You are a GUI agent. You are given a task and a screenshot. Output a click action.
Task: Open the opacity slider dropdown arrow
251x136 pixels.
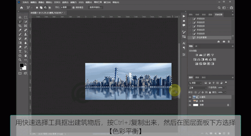(225, 88)
